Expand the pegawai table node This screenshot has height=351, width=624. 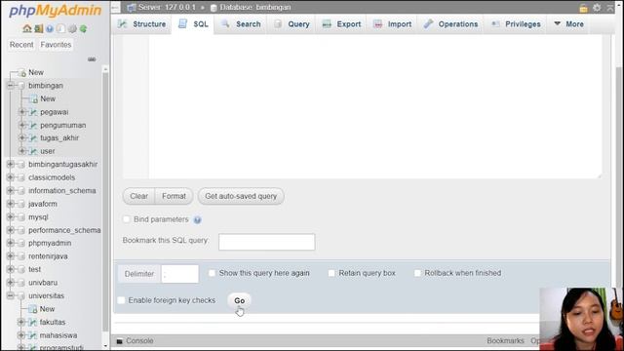(x=22, y=112)
